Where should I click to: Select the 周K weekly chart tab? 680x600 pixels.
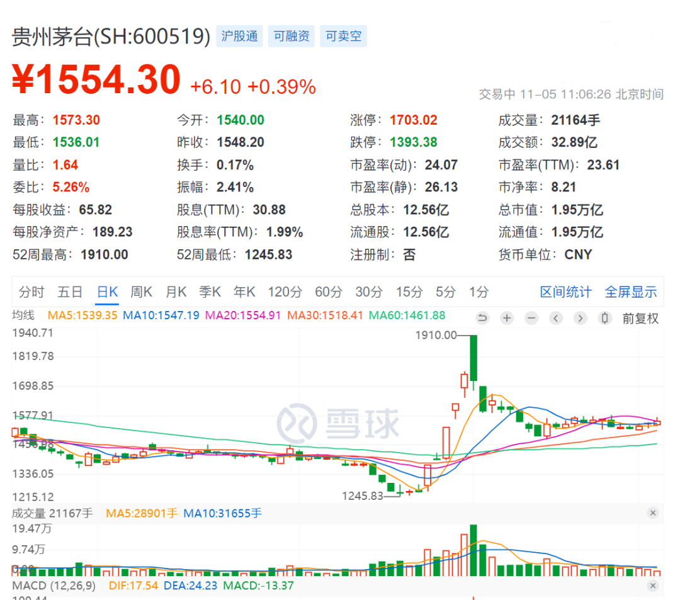pyautogui.click(x=141, y=292)
